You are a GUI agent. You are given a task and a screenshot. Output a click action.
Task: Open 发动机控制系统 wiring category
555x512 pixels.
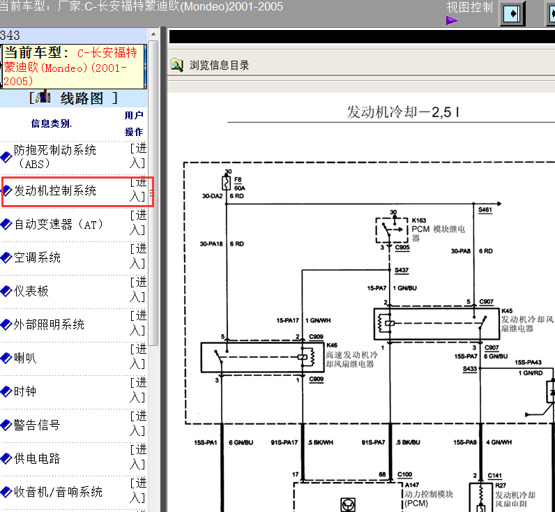point(55,191)
